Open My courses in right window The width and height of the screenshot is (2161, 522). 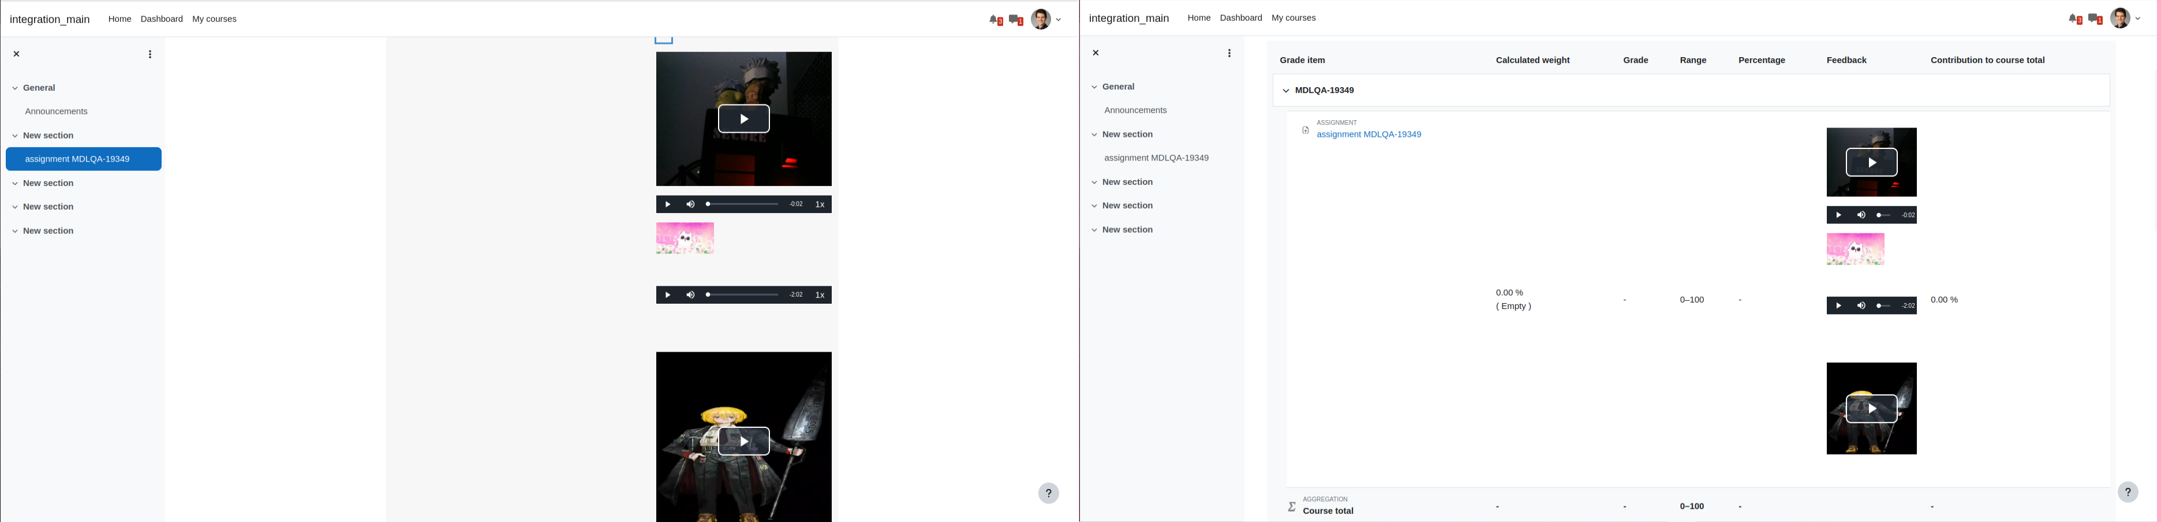pyautogui.click(x=1295, y=18)
